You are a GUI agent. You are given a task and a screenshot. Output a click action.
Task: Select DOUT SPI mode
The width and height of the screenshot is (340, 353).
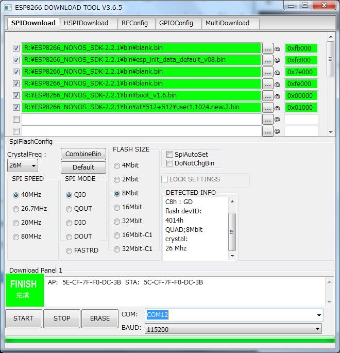(x=69, y=237)
